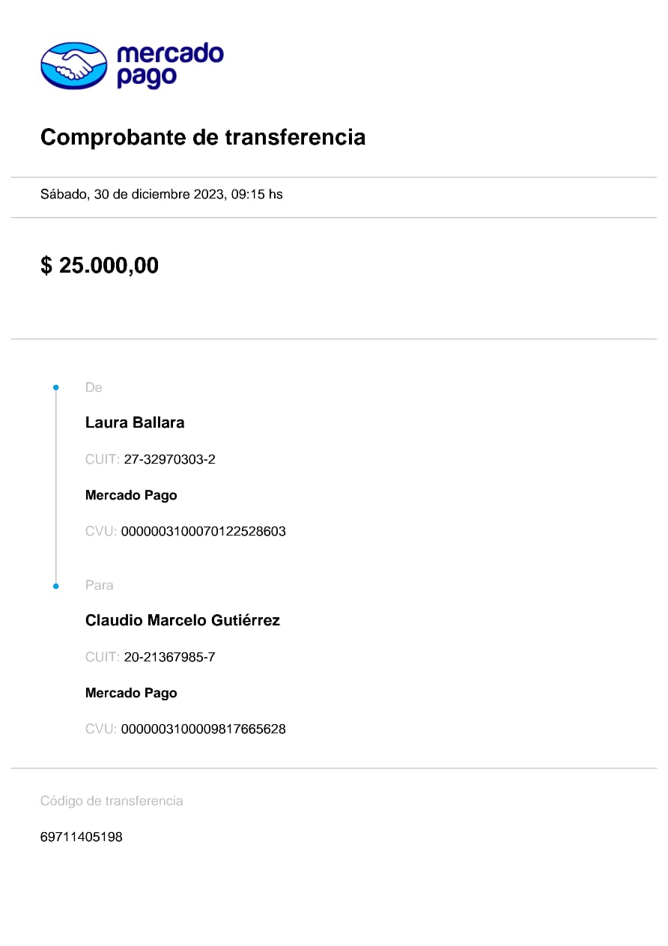Click the mercado pago wordmark text
Screen dimensions: 668x946
click(x=170, y=65)
